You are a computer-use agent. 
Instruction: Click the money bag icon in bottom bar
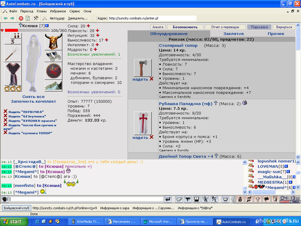(x=240, y=199)
